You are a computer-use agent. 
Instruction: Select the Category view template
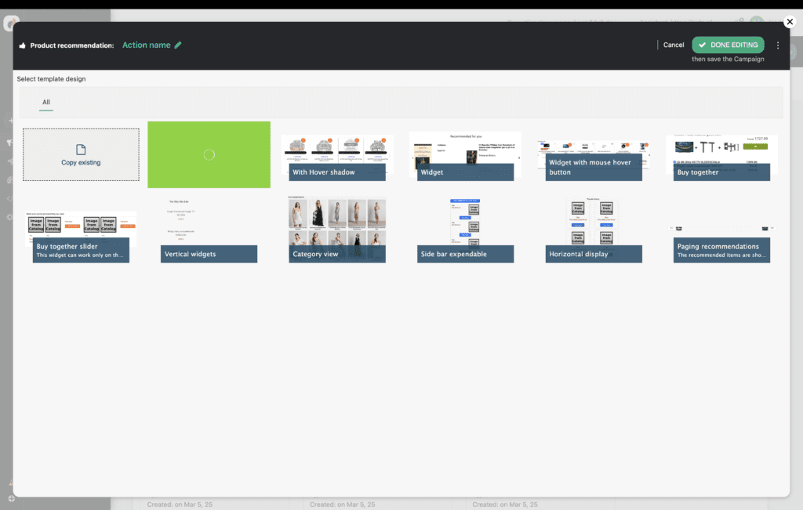point(337,230)
